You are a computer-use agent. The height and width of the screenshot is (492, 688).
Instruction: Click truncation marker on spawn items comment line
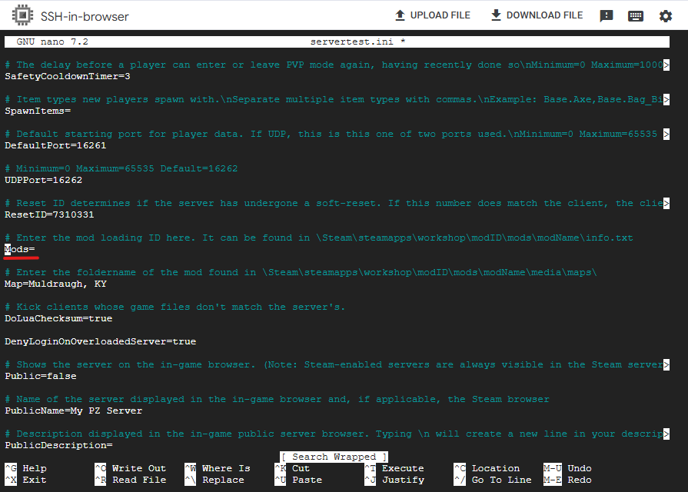pyautogui.click(x=666, y=100)
